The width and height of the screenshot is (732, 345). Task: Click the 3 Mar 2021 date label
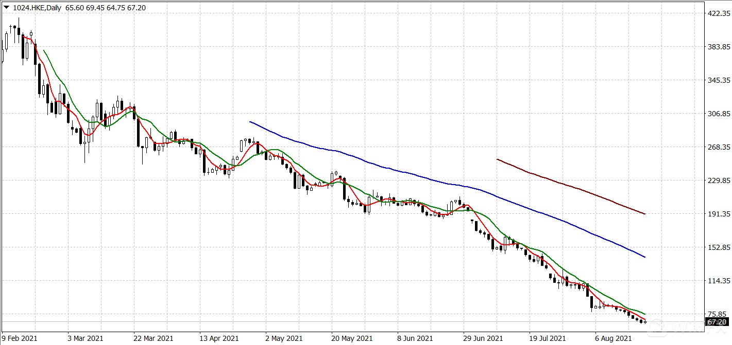(87, 338)
